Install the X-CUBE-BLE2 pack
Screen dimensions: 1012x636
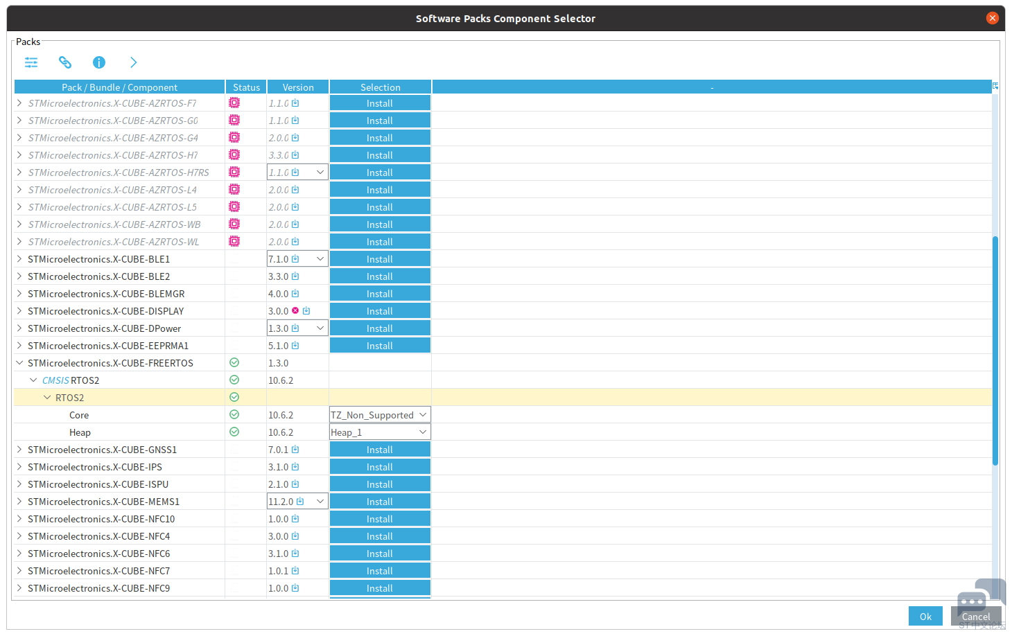pyautogui.click(x=380, y=276)
